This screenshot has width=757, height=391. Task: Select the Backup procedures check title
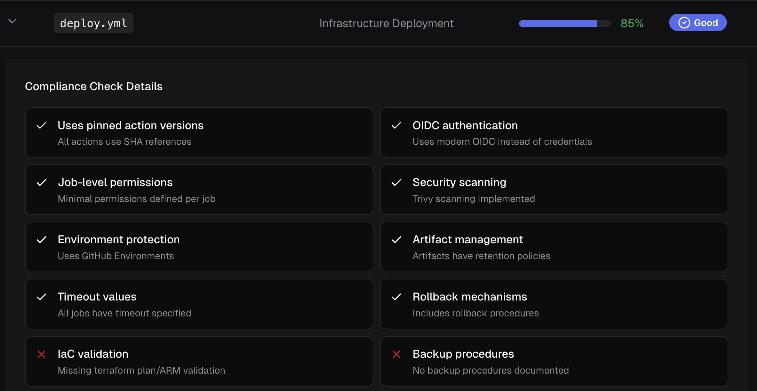[x=463, y=354]
